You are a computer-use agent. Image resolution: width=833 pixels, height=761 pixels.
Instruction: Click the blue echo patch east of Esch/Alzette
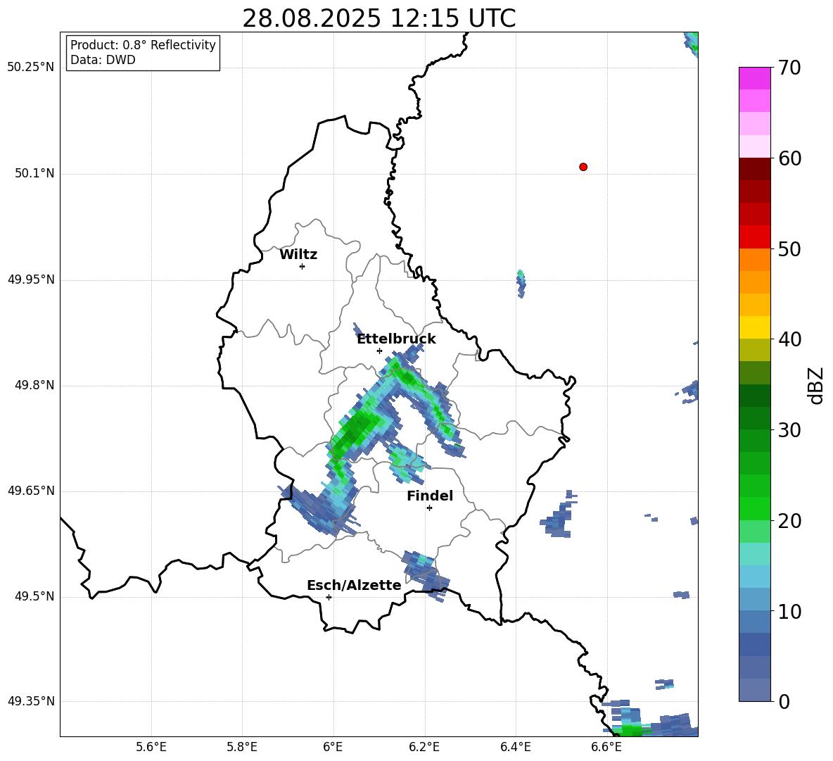(425, 575)
